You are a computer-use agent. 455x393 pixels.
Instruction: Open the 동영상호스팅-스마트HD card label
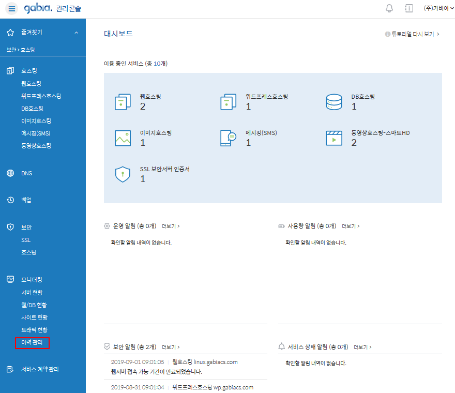[x=381, y=133]
